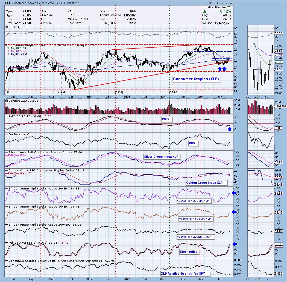Click the Prev Close value 74.58
The image size is (287, 282).
tap(27, 23)
